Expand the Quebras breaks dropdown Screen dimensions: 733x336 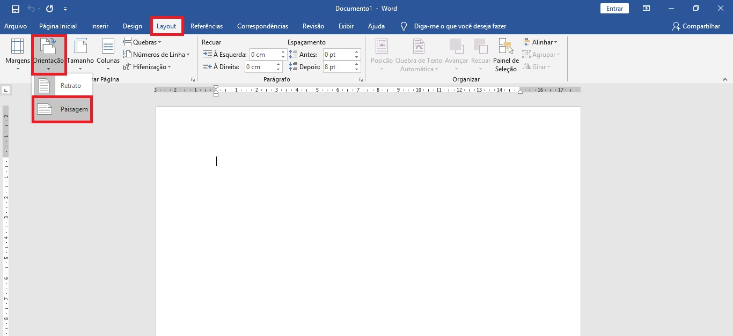pyautogui.click(x=143, y=42)
